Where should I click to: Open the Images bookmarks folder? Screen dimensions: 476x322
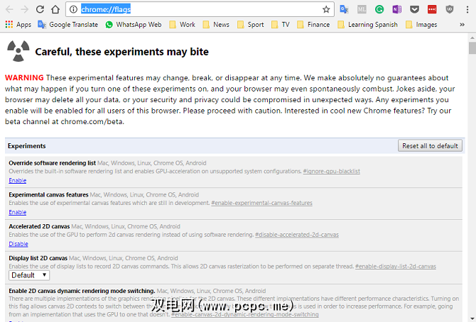point(421,25)
